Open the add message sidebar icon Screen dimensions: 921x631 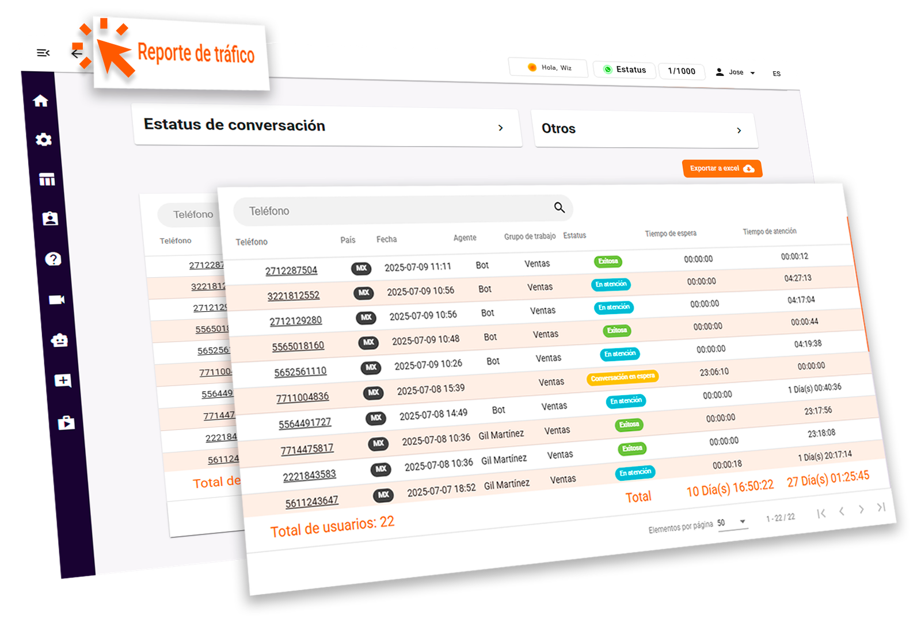point(63,381)
